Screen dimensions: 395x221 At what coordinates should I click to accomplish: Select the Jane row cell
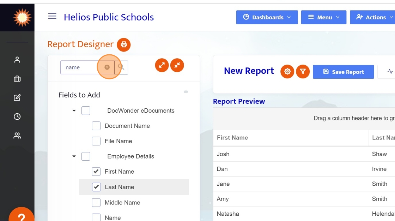point(291,184)
